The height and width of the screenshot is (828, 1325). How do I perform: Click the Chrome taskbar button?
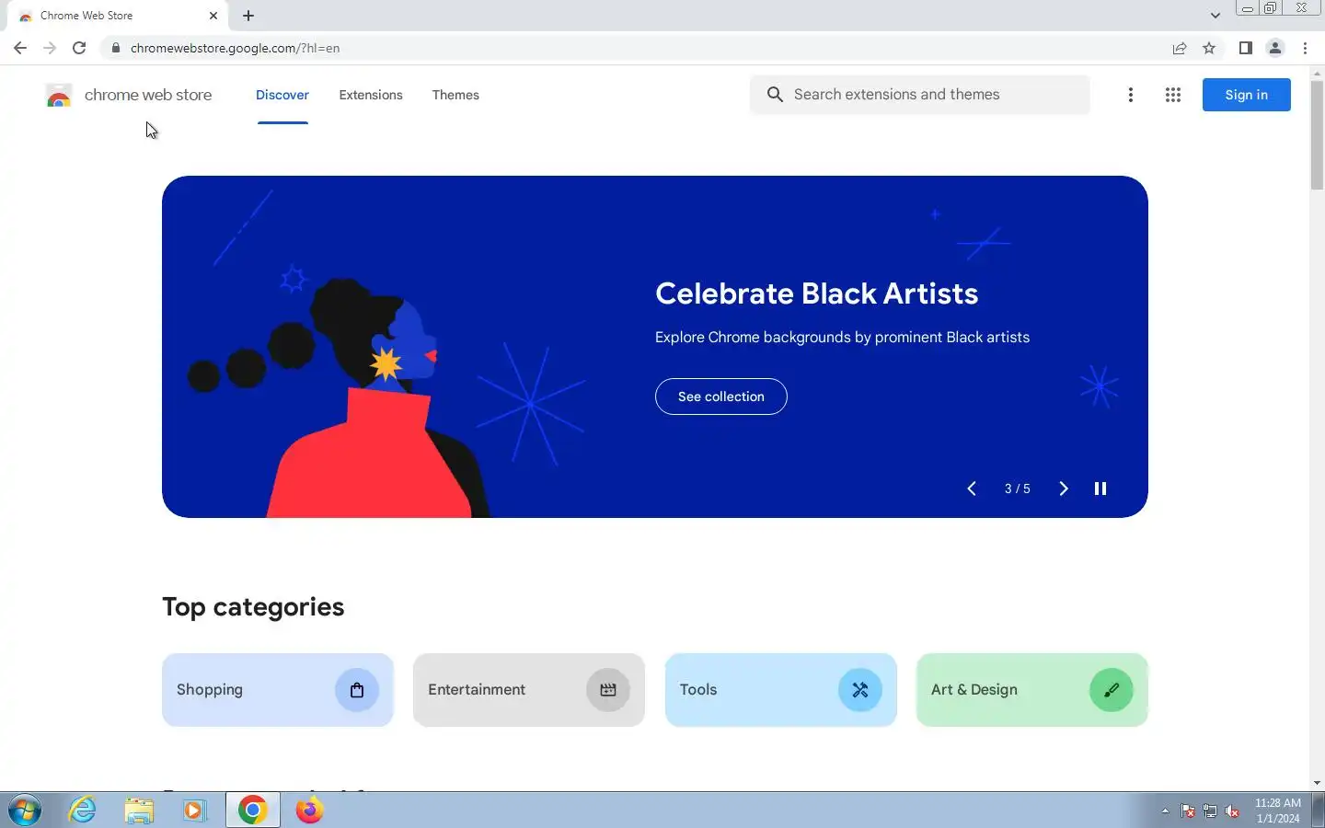(x=253, y=811)
